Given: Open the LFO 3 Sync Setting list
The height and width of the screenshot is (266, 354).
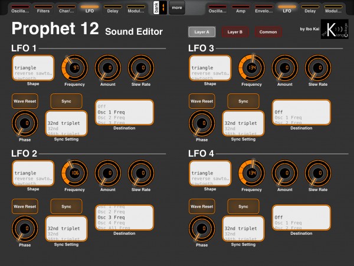Looking at the screenshot, I should [243, 124].
